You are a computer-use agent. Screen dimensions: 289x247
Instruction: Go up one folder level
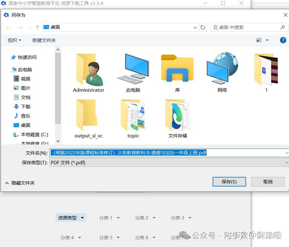pos(37,27)
